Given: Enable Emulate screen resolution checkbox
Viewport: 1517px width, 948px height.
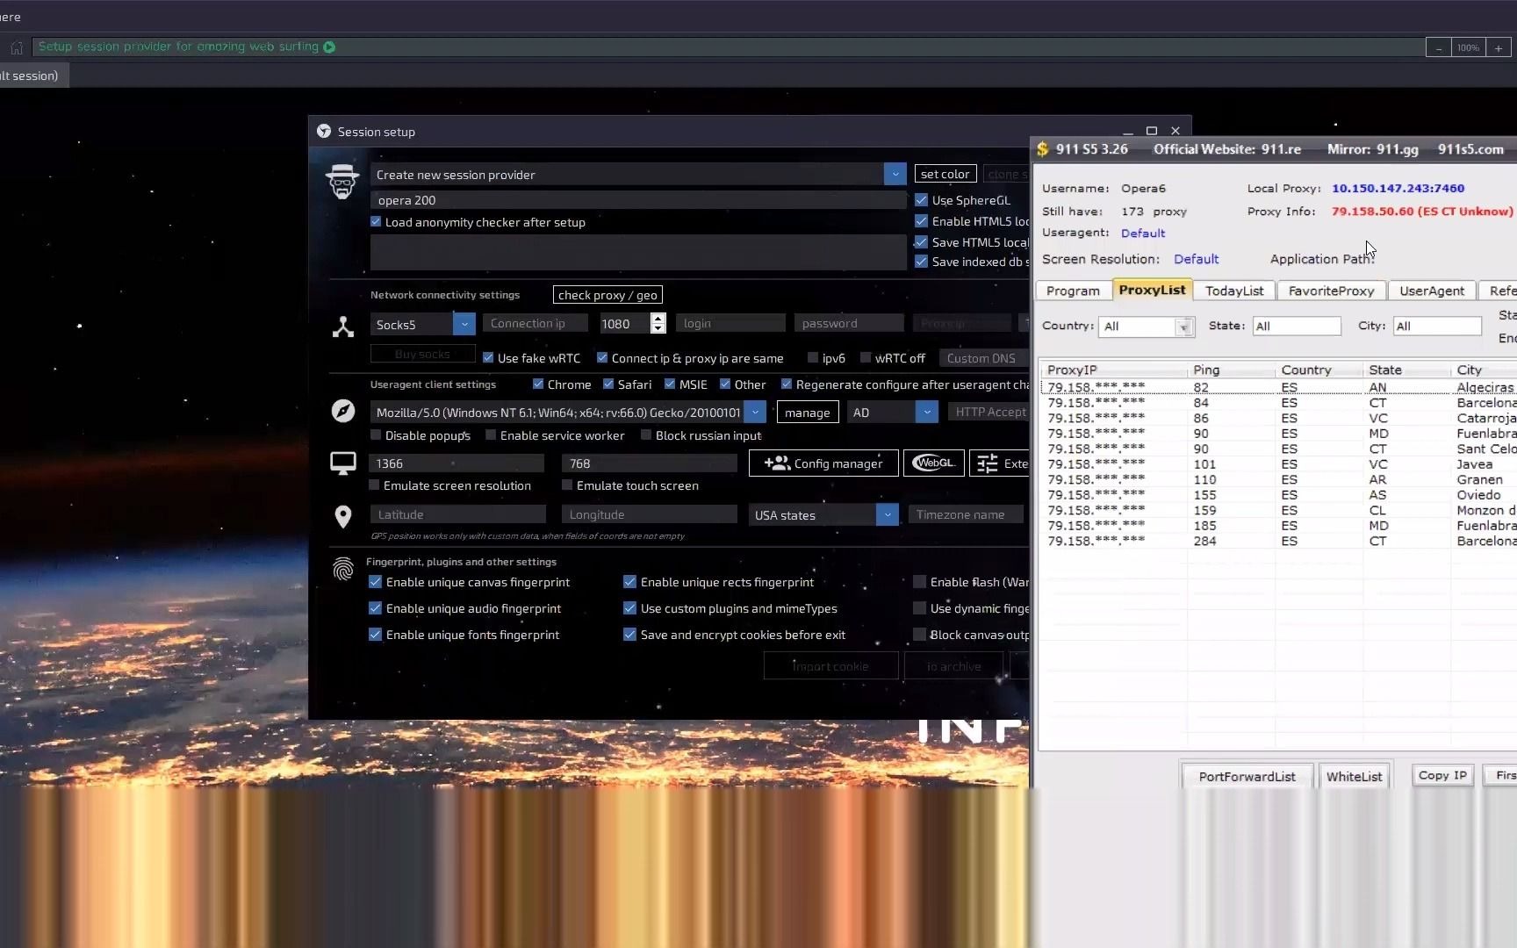Looking at the screenshot, I should 374,485.
